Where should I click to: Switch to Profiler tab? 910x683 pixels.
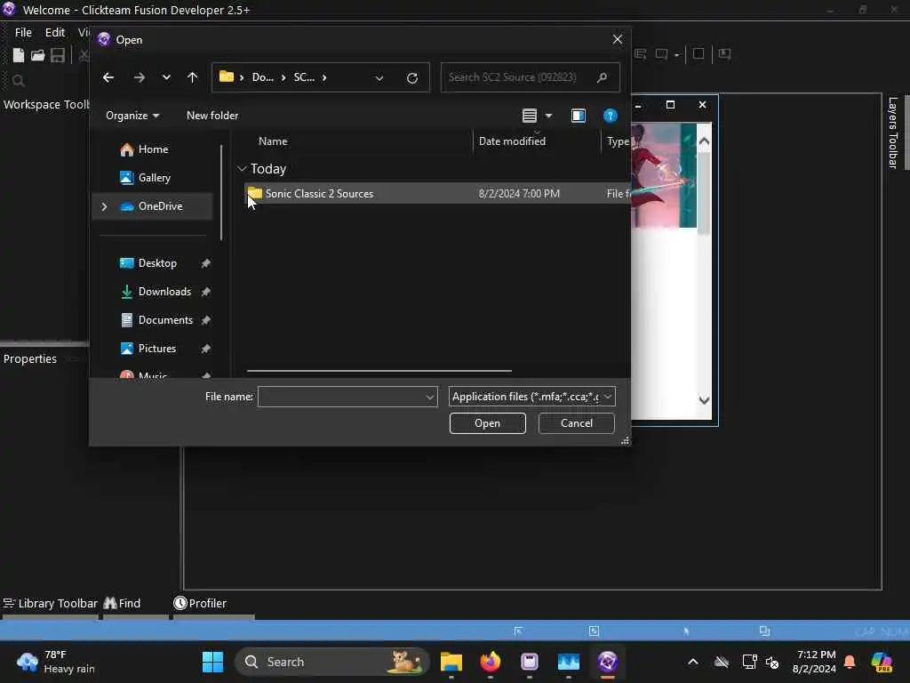(200, 604)
